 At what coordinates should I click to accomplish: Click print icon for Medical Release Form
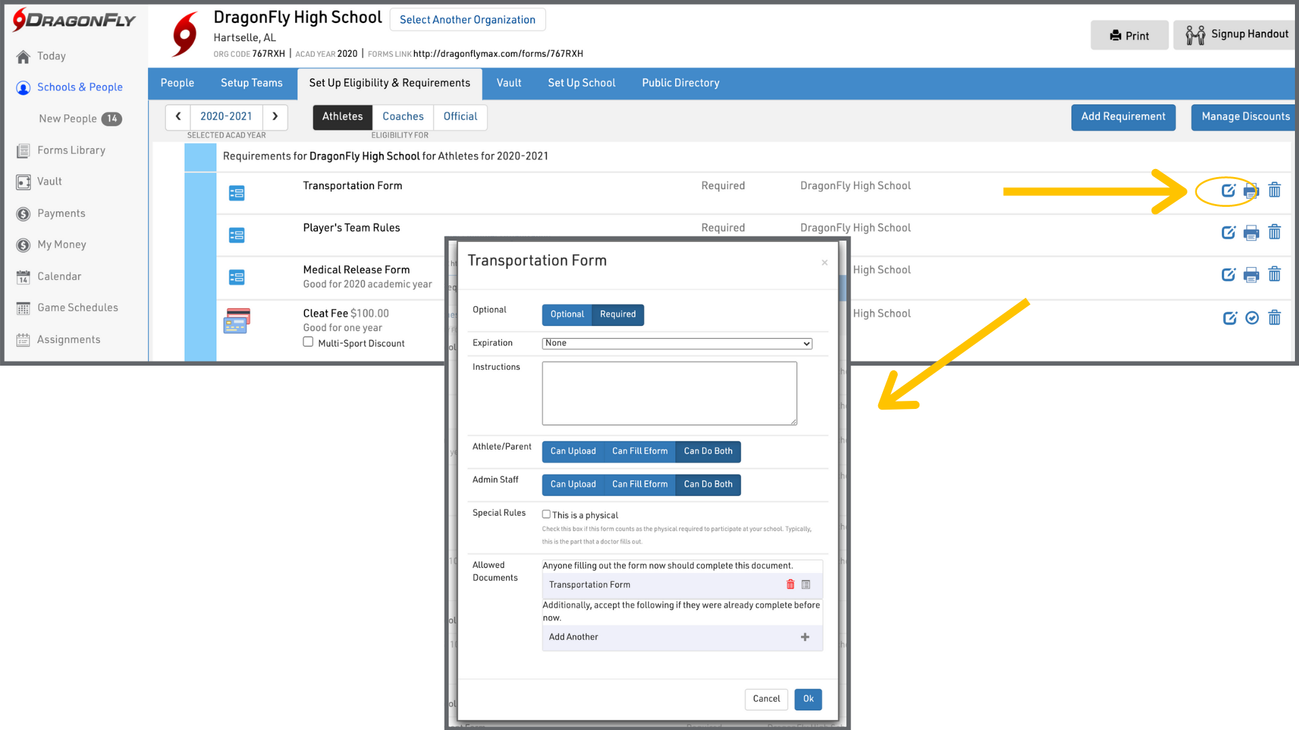pyautogui.click(x=1251, y=274)
